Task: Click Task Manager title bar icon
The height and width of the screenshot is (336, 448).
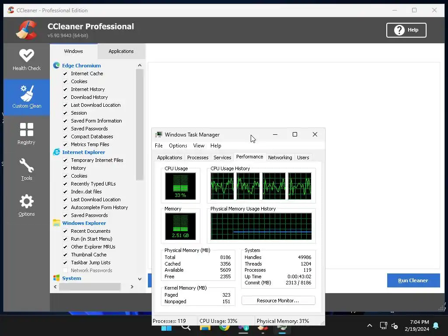Action: click(x=158, y=135)
